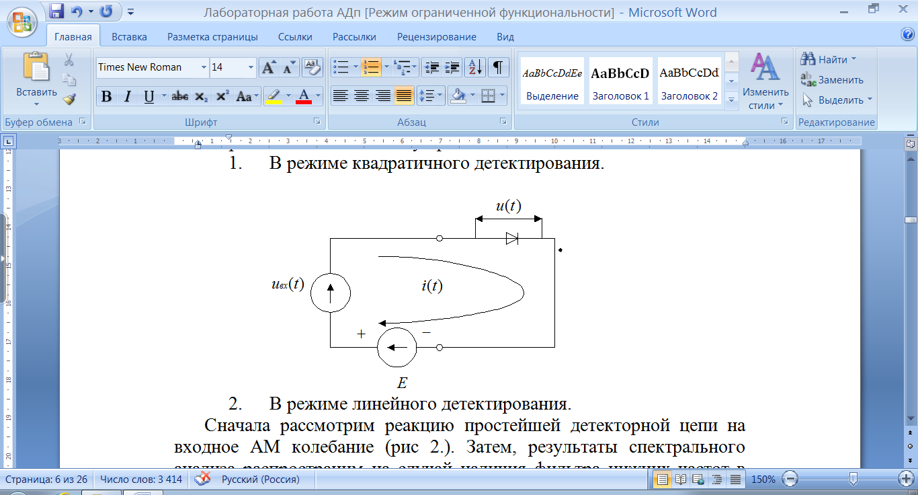Open Изменить стили menu
The height and width of the screenshot is (495, 918).
coord(765,81)
